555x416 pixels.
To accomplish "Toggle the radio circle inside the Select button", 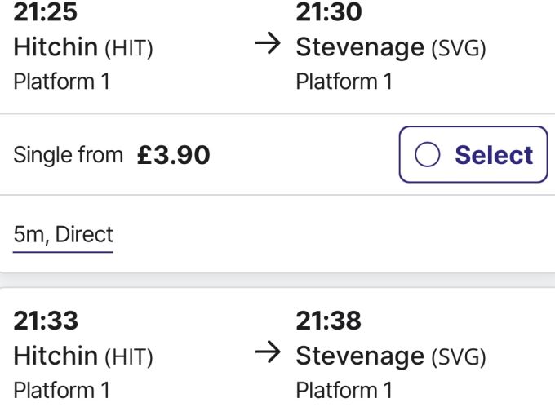I will (428, 155).
